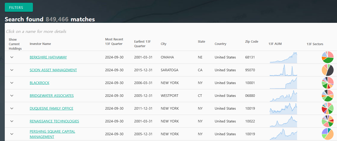Open the Filters panel
The image size is (337, 141).
coord(19,7)
